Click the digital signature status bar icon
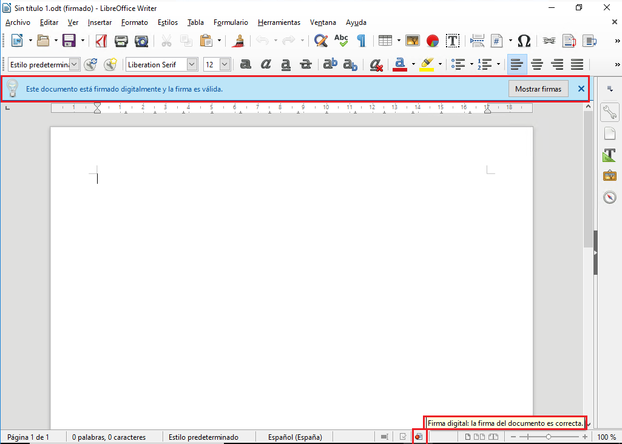Viewport: 622px width, 444px height. [x=419, y=437]
